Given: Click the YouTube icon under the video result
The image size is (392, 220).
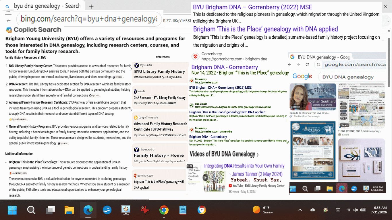Looking at the screenshot, I should 230,186.
